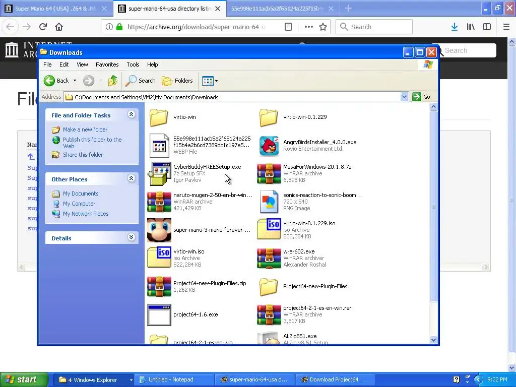
Task: Open Firefox library icon
Action: (x=471, y=27)
